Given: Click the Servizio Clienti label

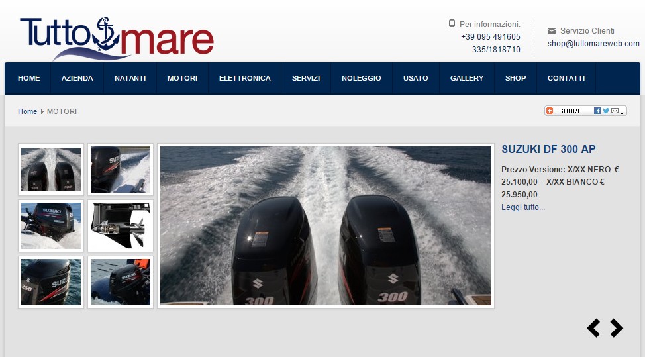Looking at the screenshot, I should click(587, 31).
